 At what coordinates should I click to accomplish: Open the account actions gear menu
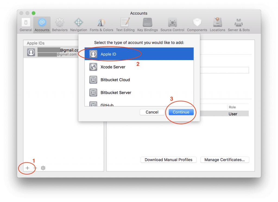43,168
